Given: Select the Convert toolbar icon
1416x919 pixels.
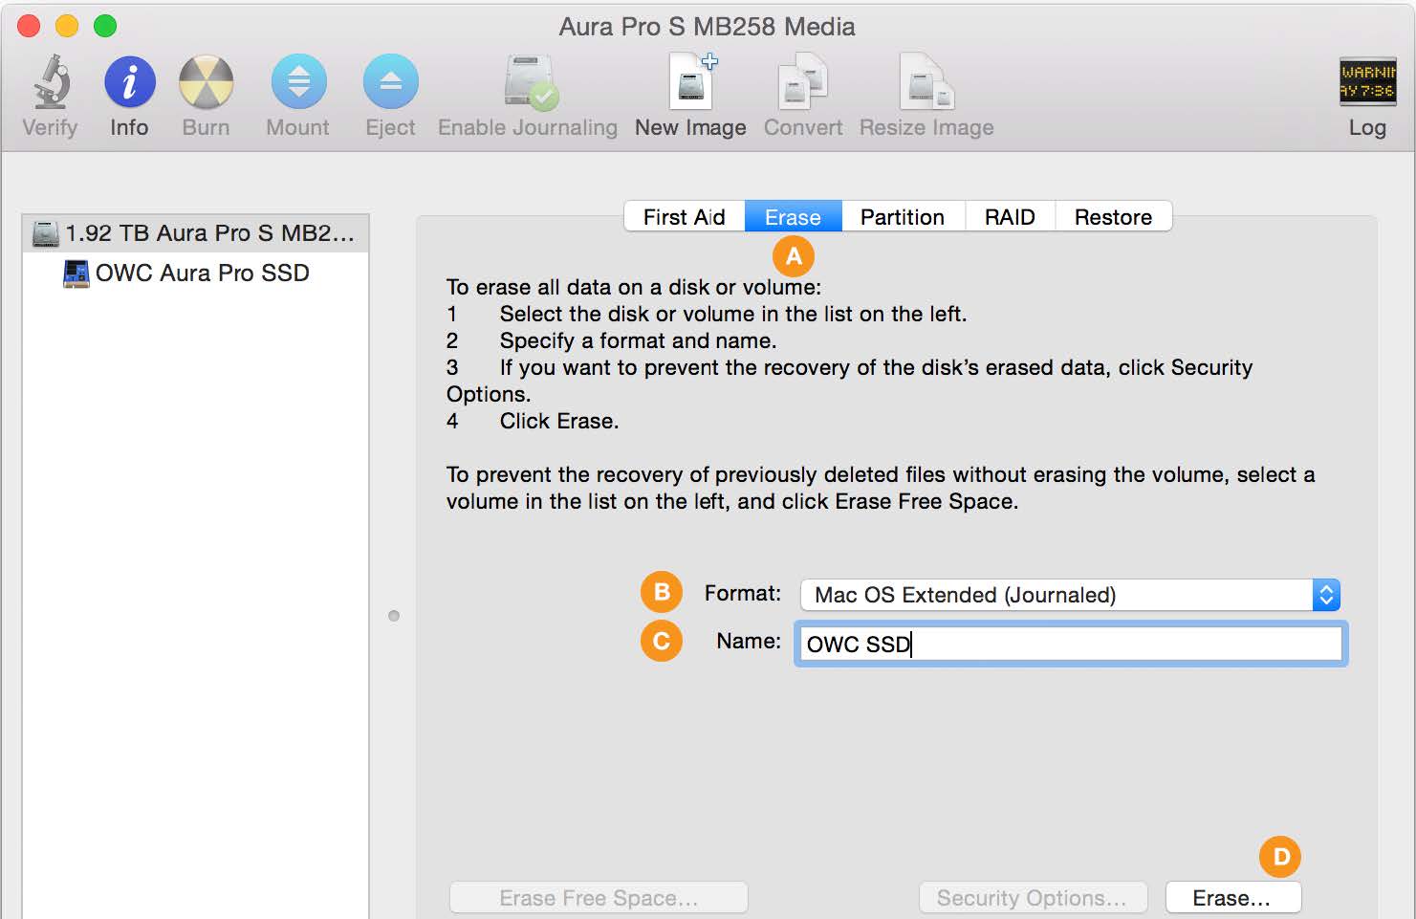Looking at the screenshot, I should 802,91.
